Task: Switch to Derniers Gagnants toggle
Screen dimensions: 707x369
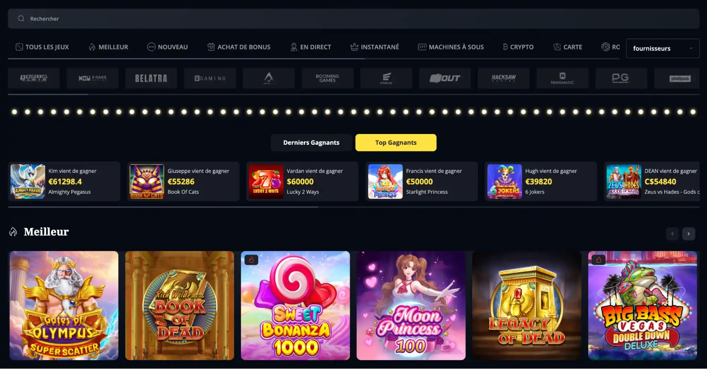Action: 311,143
